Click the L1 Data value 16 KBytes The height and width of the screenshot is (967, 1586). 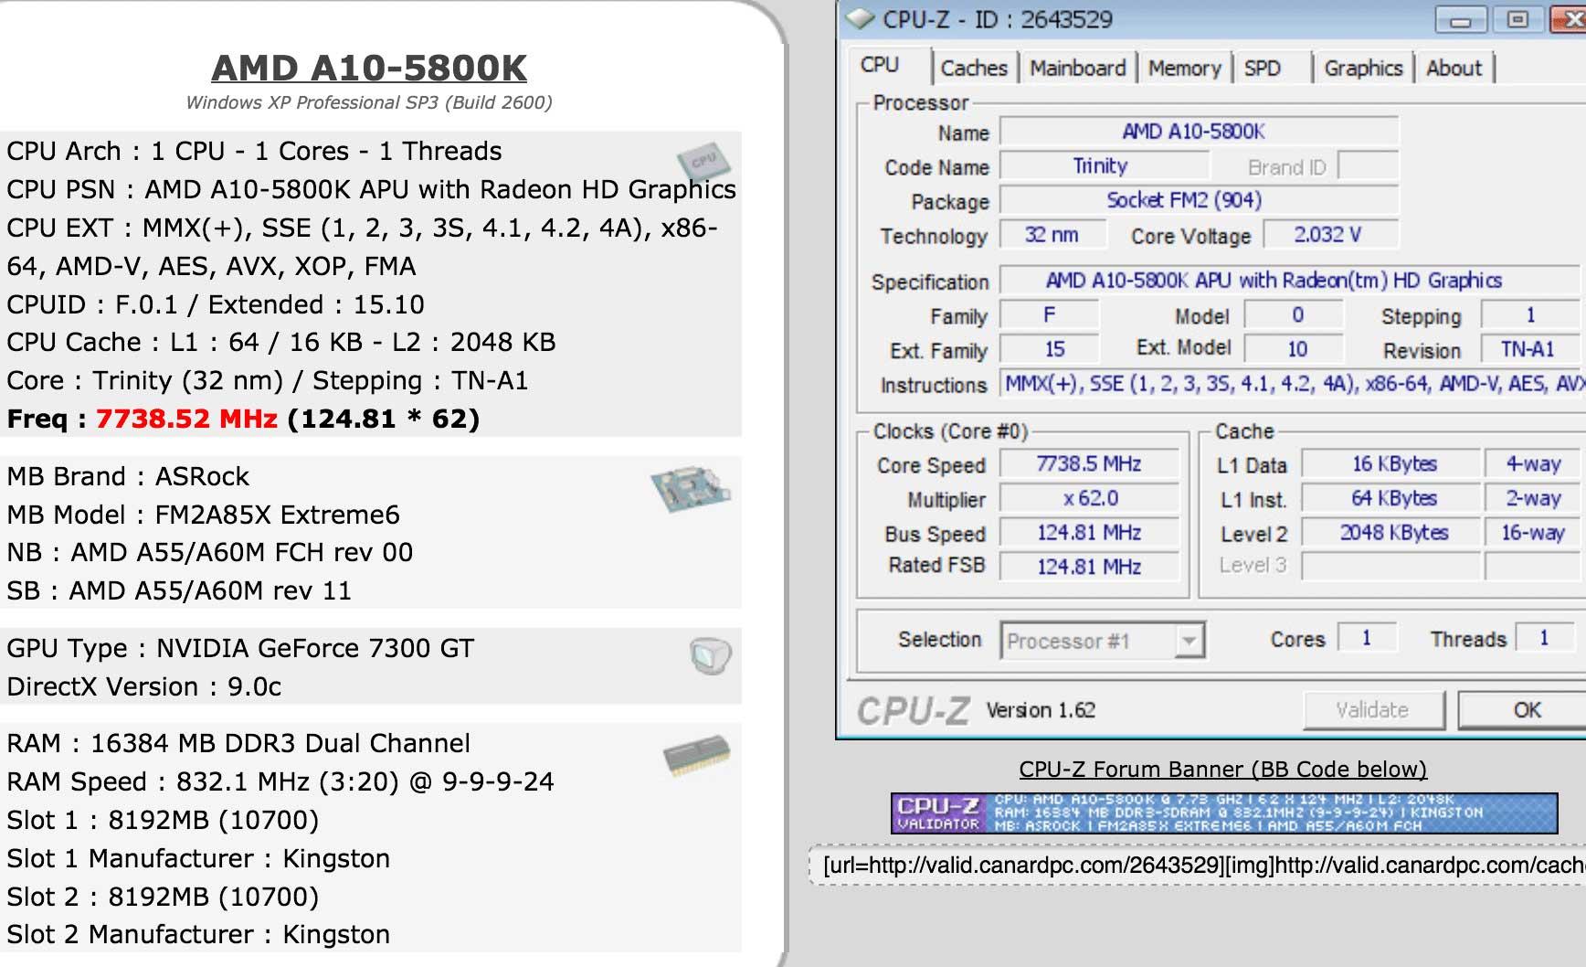[x=1390, y=464]
